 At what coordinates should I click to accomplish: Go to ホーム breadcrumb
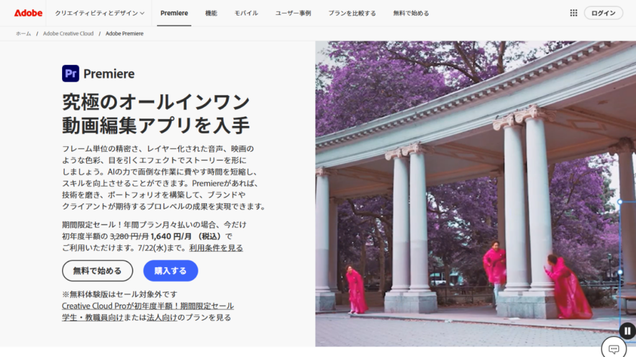pyautogui.click(x=23, y=33)
